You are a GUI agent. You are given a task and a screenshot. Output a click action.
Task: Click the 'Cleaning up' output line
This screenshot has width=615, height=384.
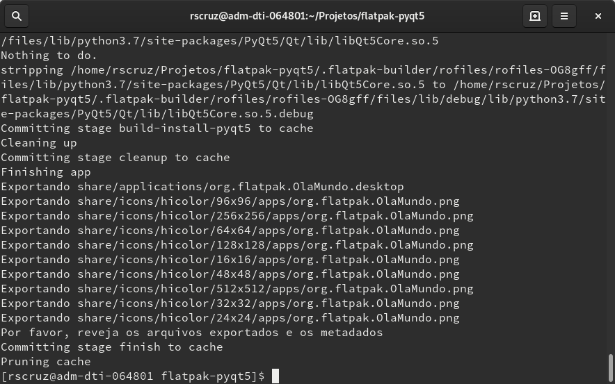click(39, 143)
